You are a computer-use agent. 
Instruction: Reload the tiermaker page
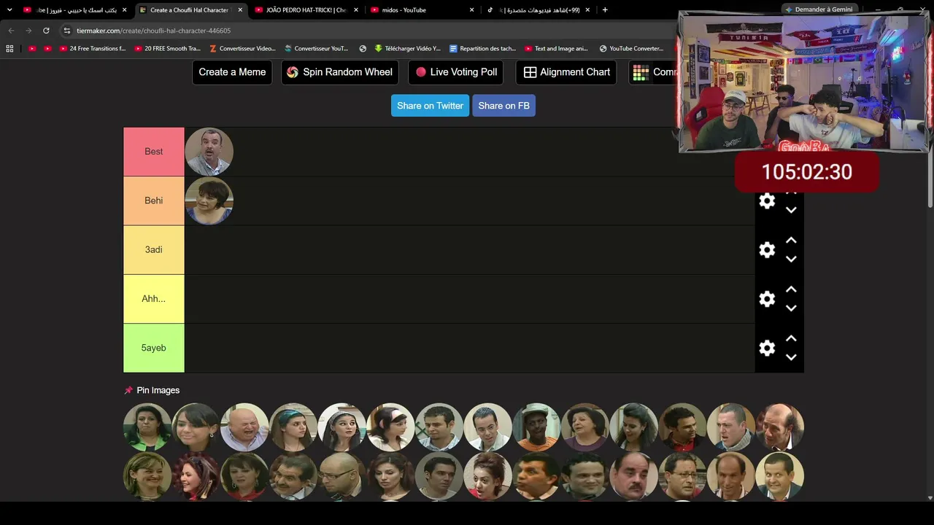tap(46, 31)
